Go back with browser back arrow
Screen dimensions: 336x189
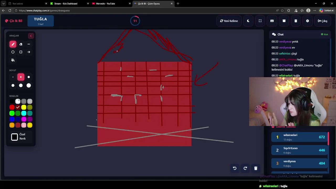point(3,10)
